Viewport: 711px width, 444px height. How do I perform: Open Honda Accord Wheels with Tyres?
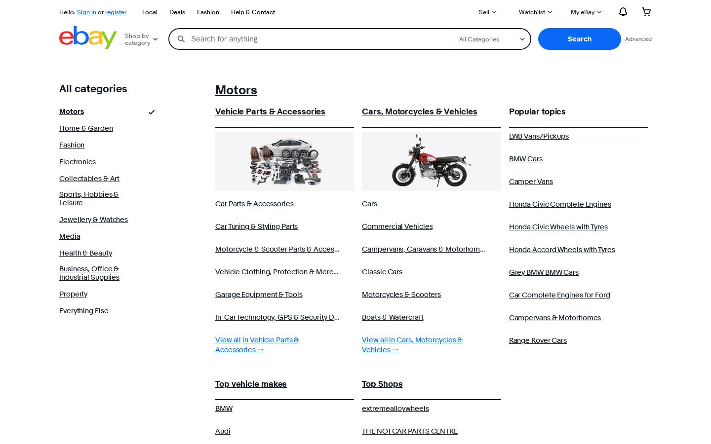(562, 250)
